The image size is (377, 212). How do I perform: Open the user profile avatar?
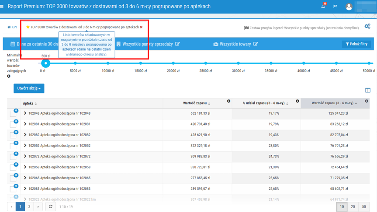click(x=349, y=7)
